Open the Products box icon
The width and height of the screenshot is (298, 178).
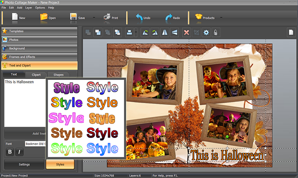pyautogui.click(x=199, y=16)
